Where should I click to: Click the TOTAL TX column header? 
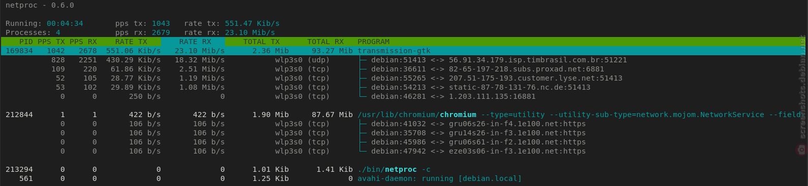pos(262,42)
